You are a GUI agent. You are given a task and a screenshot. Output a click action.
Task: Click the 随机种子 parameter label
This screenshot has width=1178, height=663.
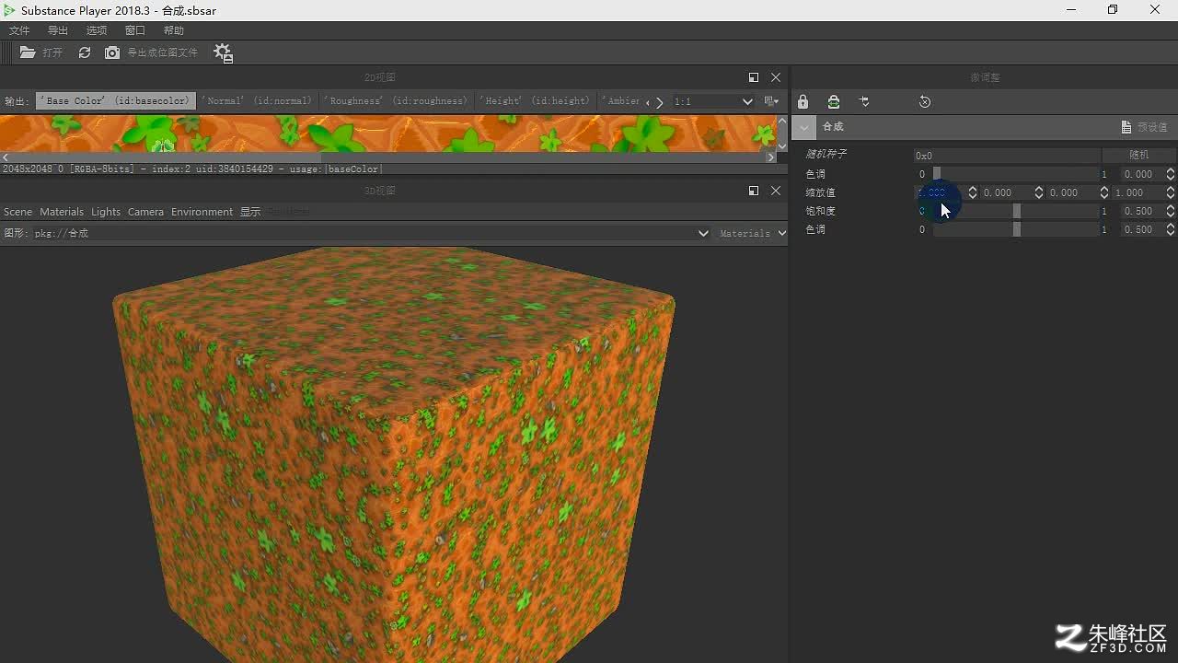826,155
